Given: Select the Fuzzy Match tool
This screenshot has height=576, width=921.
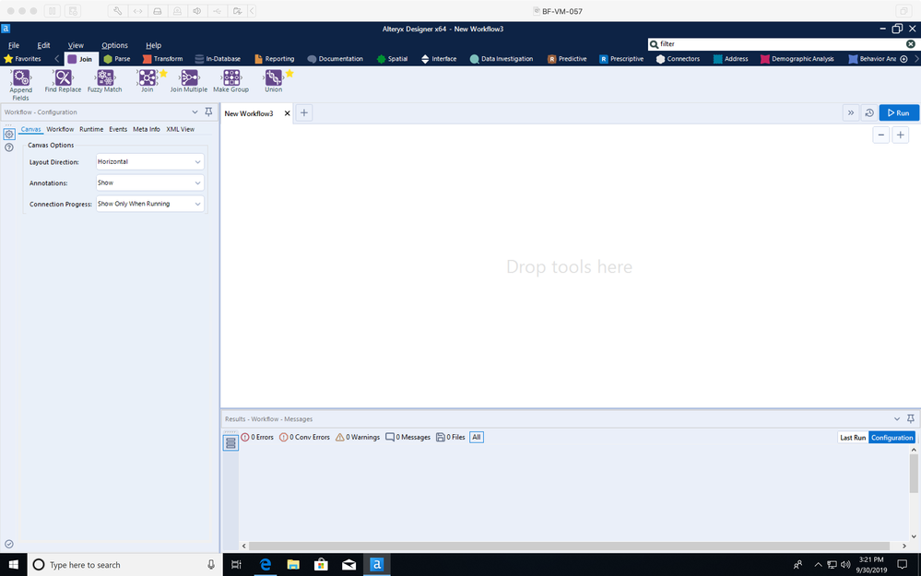Looking at the screenshot, I should [104, 81].
